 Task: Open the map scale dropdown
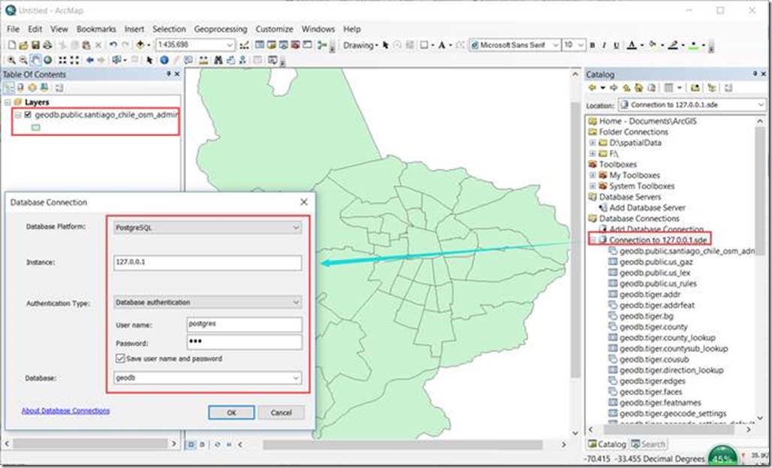coord(229,45)
